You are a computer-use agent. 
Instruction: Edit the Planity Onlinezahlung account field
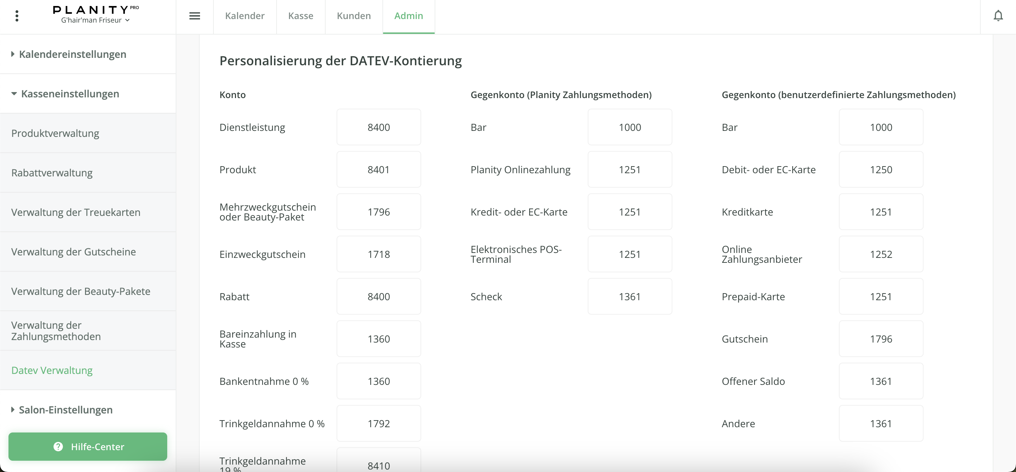point(629,170)
